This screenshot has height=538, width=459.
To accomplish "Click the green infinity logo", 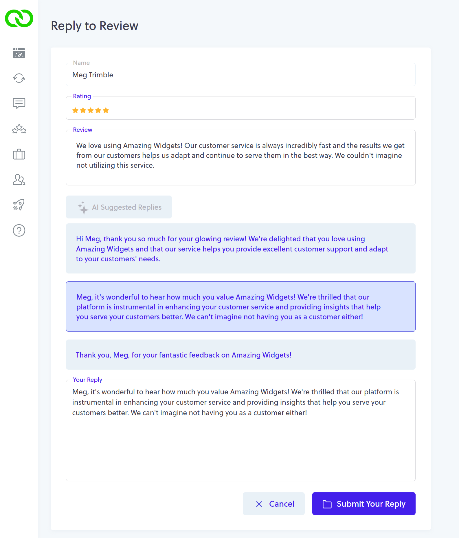I will point(19,18).
